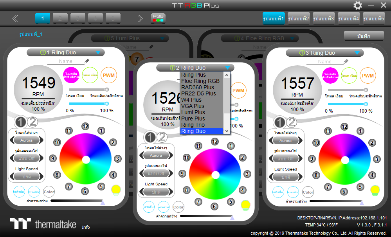This screenshot has width=391, height=237.
Task: Click the pencil edit icon on fan 1
Action: click(x=87, y=61)
